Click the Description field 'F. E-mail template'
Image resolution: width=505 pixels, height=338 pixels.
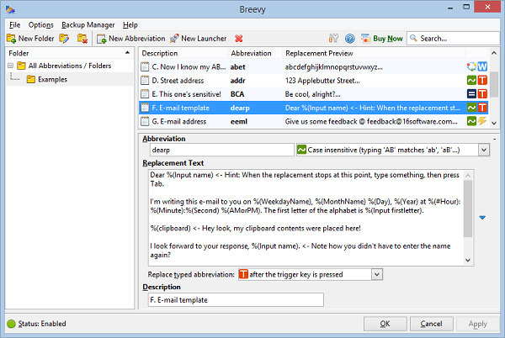(x=236, y=300)
